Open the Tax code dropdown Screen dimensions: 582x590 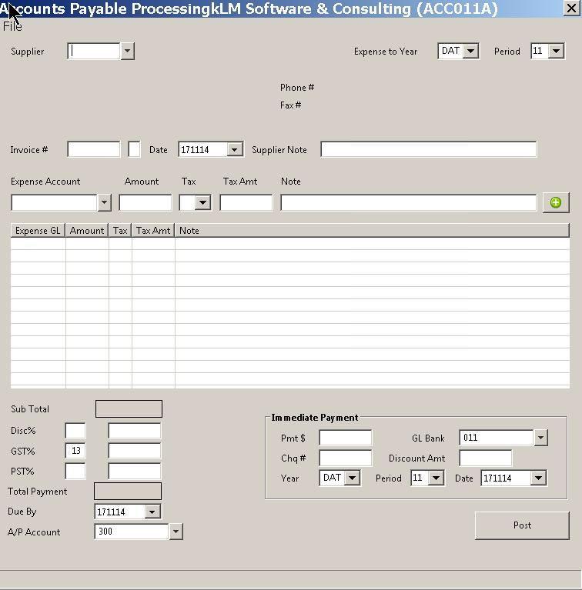coord(202,203)
